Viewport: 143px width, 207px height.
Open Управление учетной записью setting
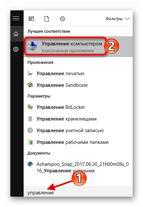tap(78, 131)
